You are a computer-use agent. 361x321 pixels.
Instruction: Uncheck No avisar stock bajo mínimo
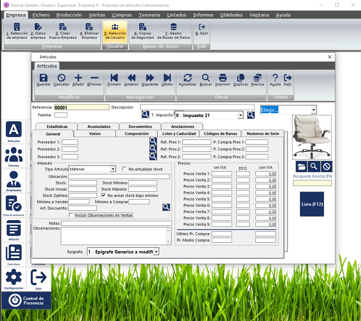(103, 195)
